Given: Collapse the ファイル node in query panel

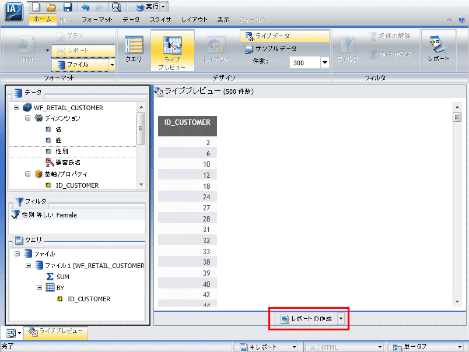Looking at the screenshot, I should [17, 254].
